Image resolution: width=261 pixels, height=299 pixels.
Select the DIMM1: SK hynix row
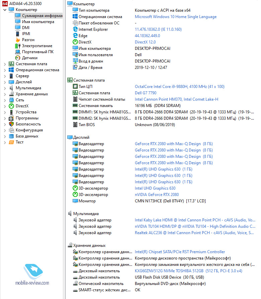163,112
